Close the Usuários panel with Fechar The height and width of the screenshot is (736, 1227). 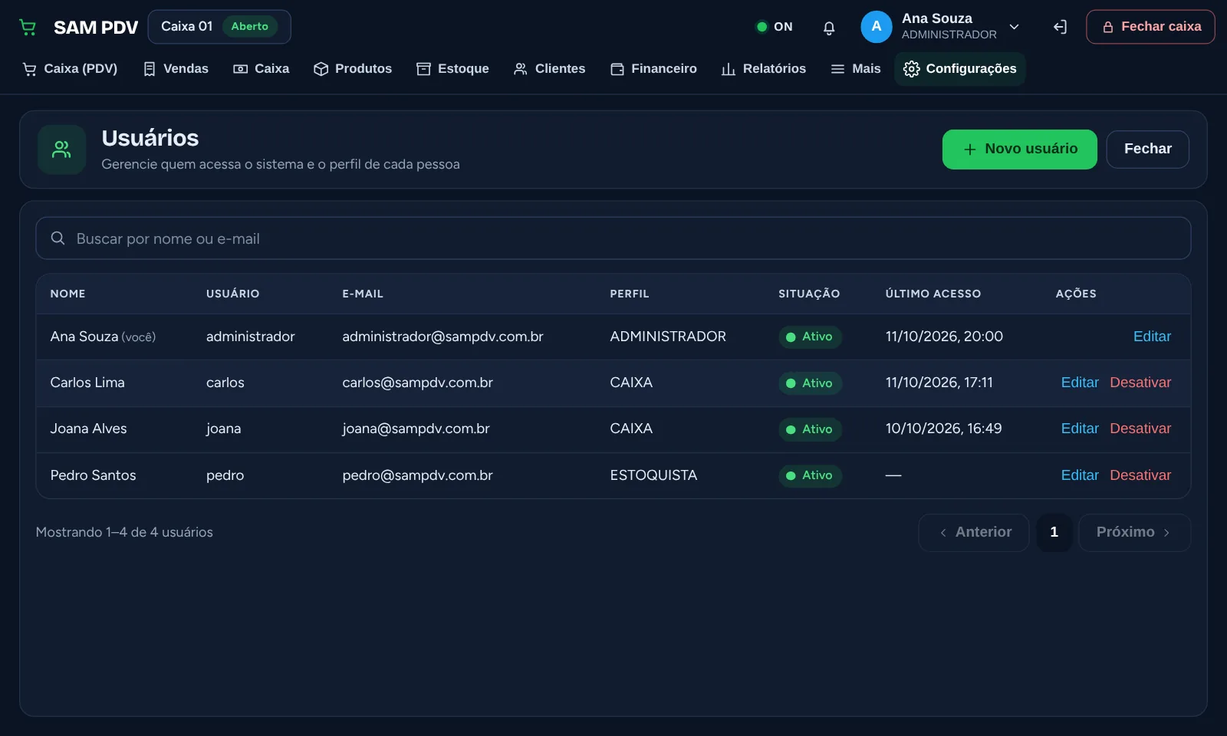pyautogui.click(x=1148, y=149)
